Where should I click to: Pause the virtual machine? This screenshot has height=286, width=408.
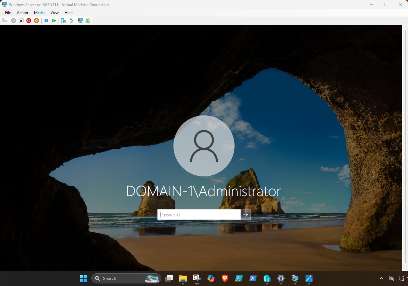[x=46, y=20]
